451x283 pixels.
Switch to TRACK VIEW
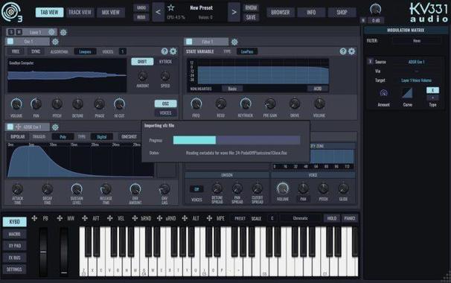(80, 12)
